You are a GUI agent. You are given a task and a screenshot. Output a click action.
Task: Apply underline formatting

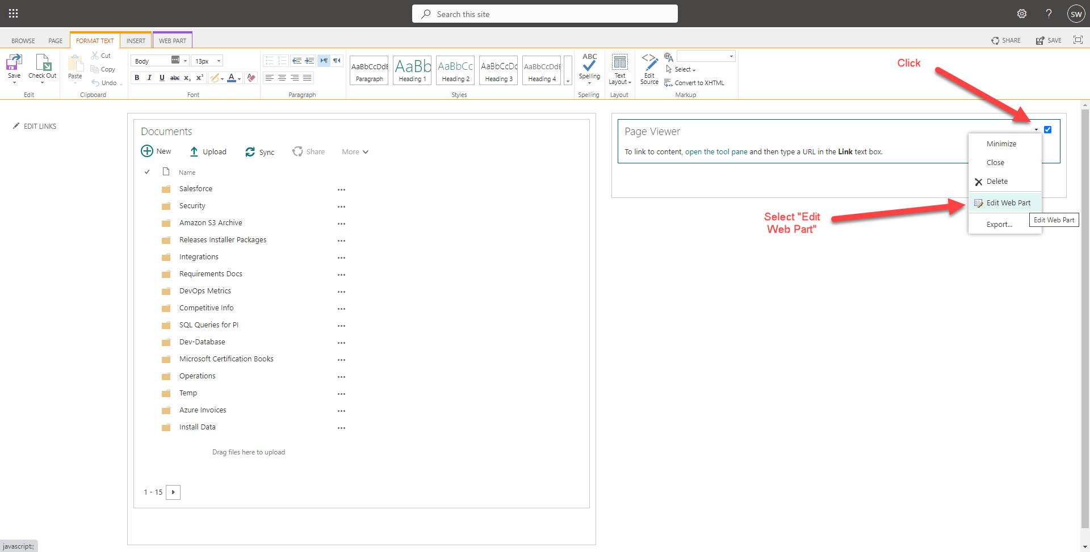tap(162, 78)
